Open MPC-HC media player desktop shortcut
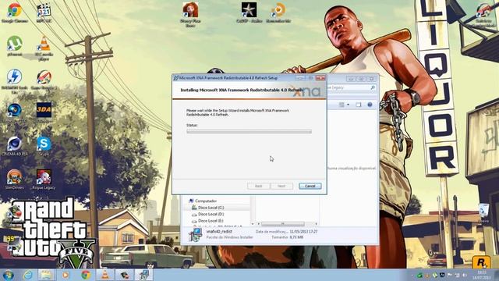 click(x=44, y=12)
